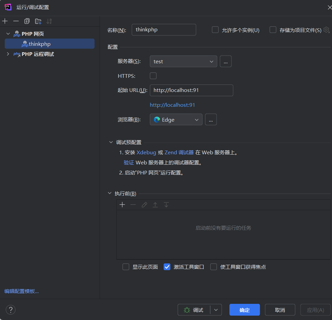
Task: Expand the PHP 远程调试 tree node
Action: point(8,54)
